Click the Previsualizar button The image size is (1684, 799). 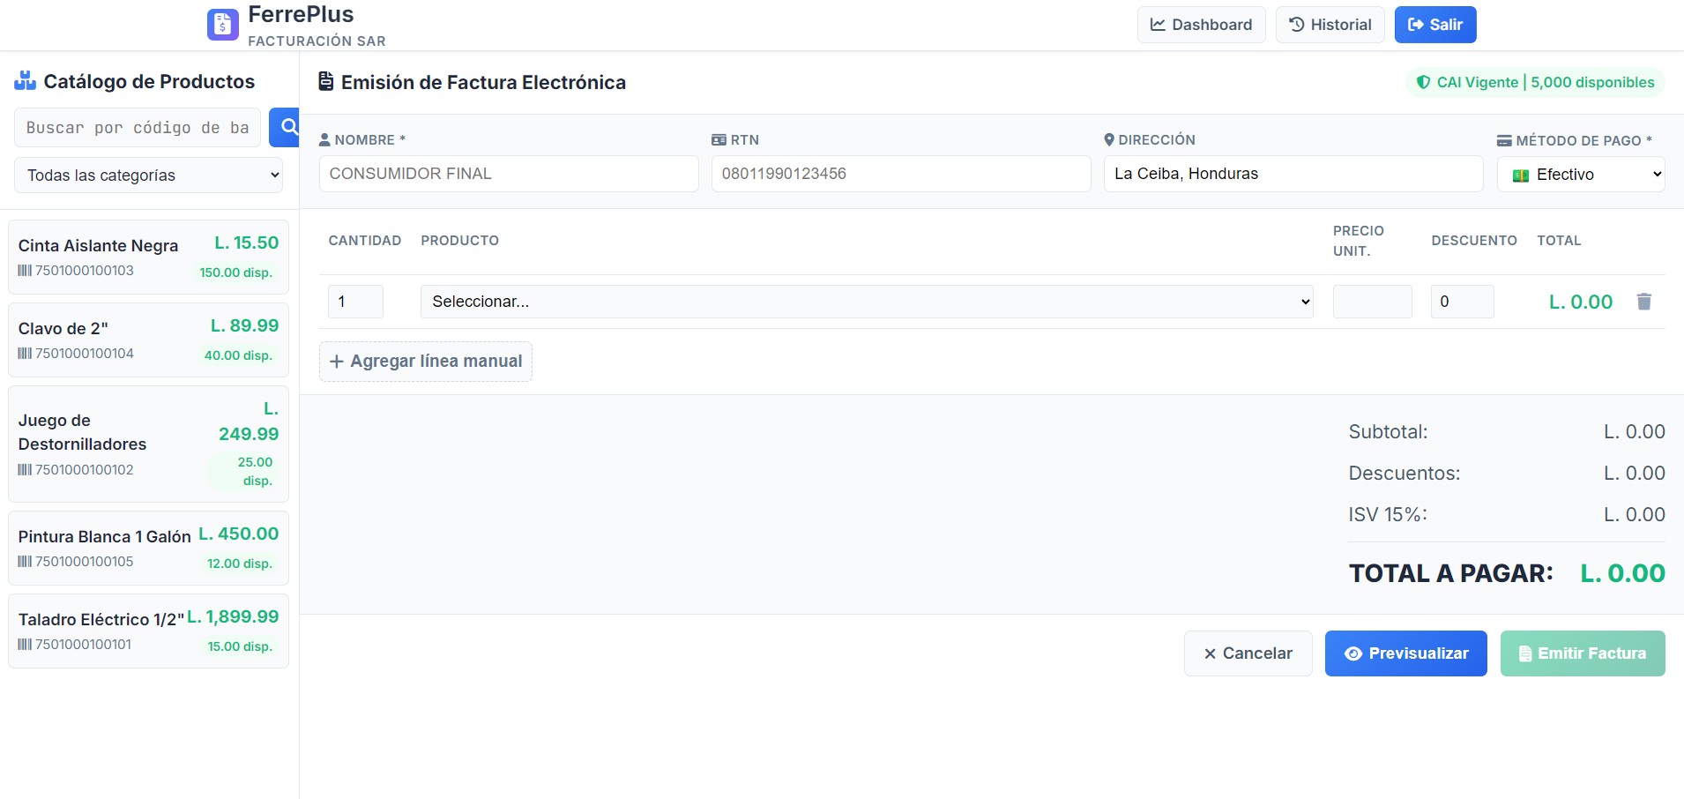pos(1405,653)
